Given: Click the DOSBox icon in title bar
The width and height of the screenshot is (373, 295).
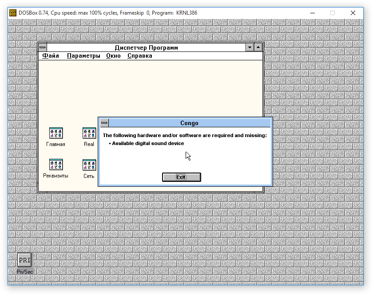Looking at the screenshot, I should [x=13, y=13].
